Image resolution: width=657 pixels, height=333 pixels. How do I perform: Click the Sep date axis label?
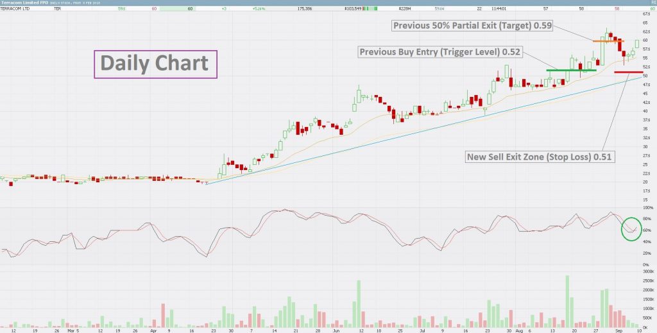point(619,330)
